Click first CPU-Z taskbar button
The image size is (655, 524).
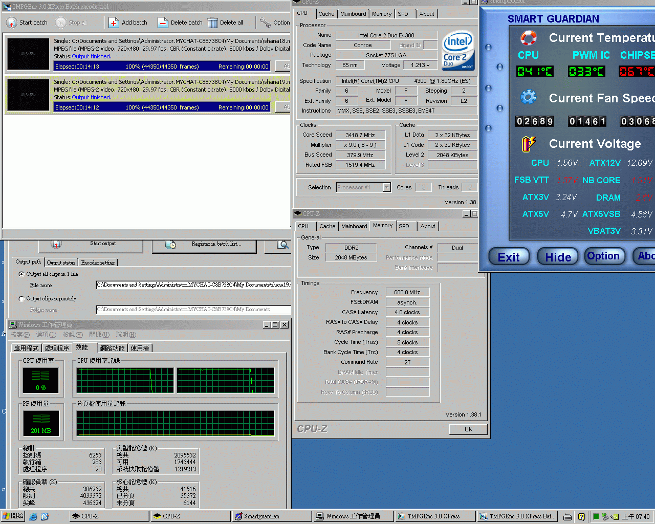tap(109, 516)
